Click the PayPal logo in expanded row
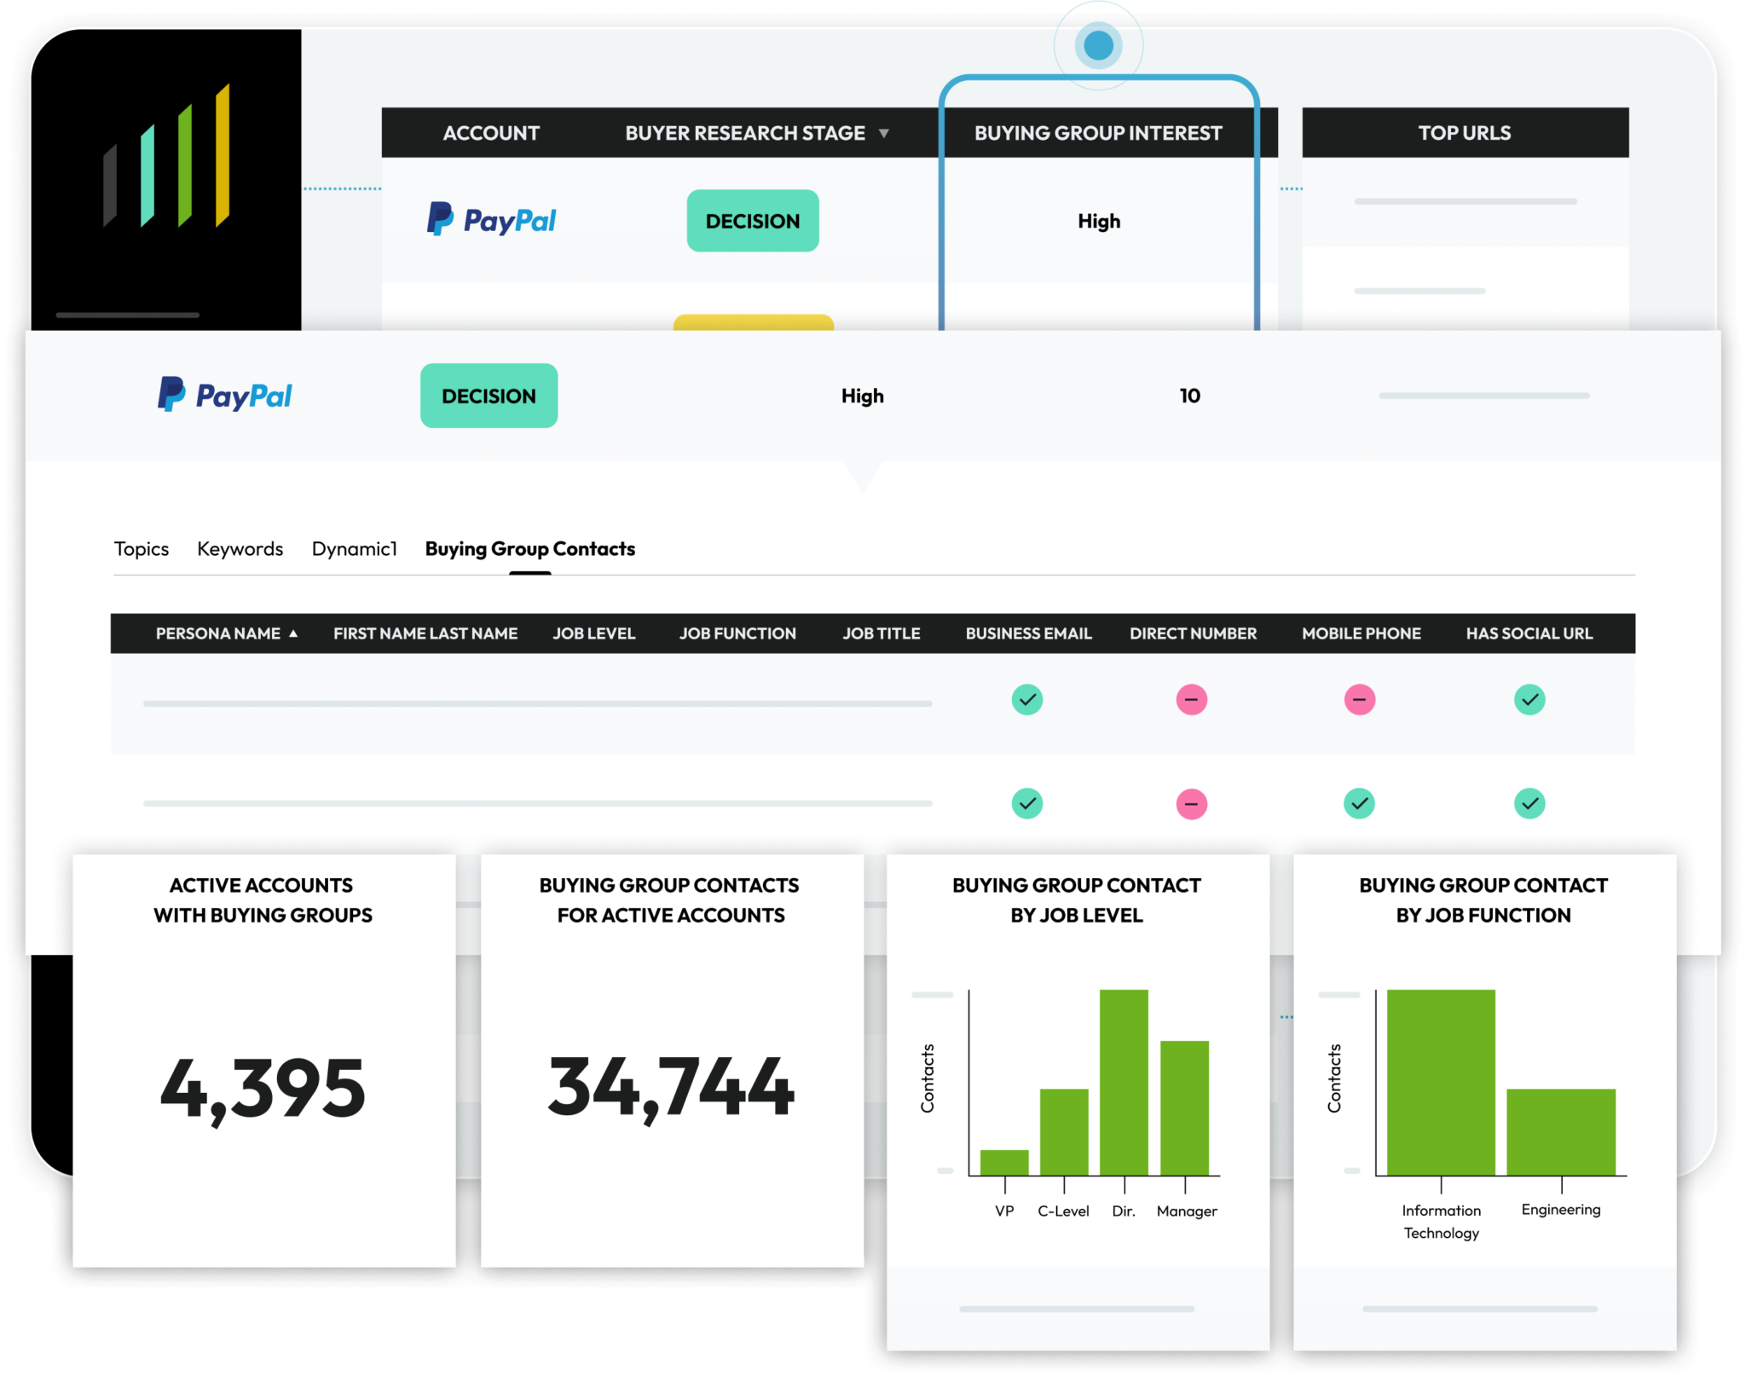 point(225,396)
